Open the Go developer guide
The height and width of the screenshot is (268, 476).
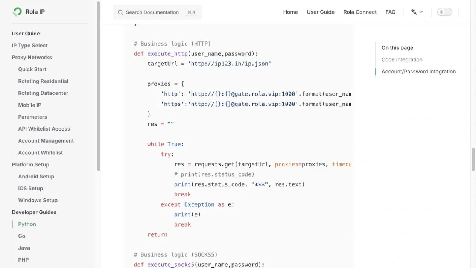click(22, 236)
